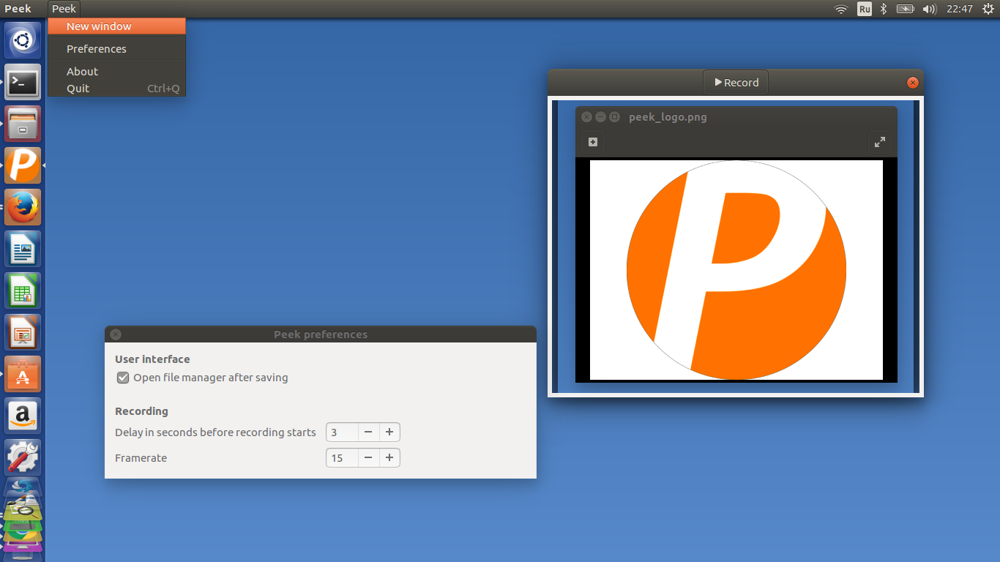The height and width of the screenshot is (562, 1000).
Task: Maximize the peek_logo.png image viewer window
Action: tap(614, 117)
